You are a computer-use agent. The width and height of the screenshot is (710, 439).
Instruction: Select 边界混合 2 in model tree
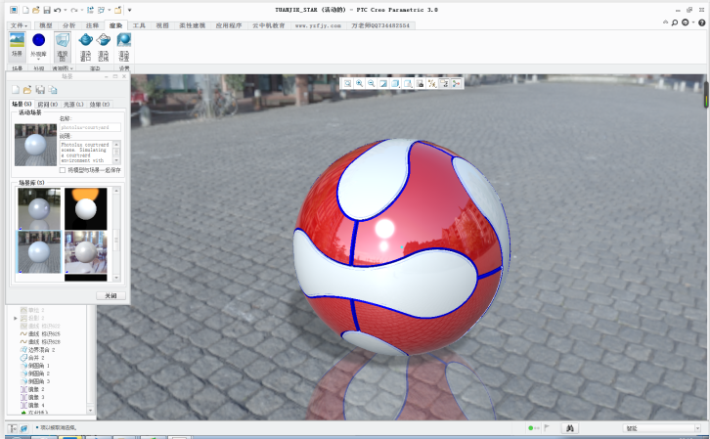click(x=37, y=350)
